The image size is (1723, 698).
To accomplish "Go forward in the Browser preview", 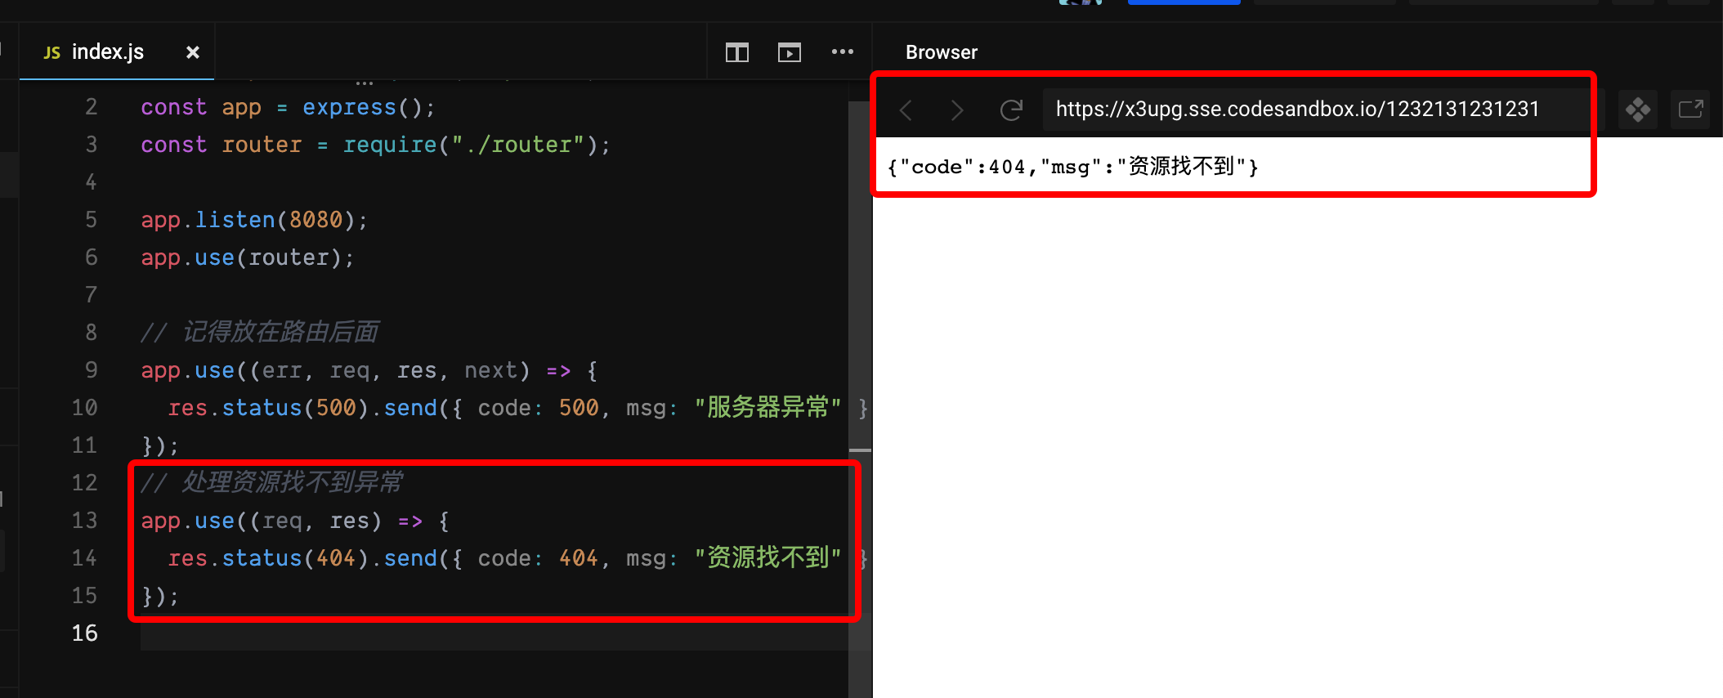I will 957,110.
